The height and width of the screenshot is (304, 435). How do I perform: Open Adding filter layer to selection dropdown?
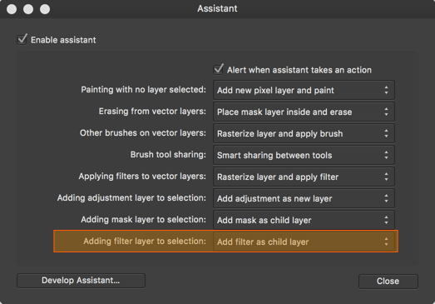[x=304, y=242]
